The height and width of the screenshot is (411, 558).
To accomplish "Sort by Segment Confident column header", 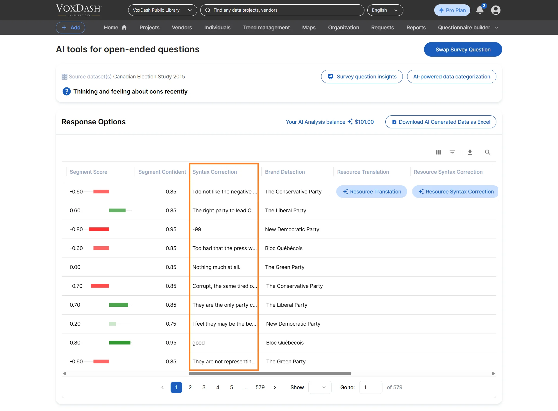I will tap(162, 172).
